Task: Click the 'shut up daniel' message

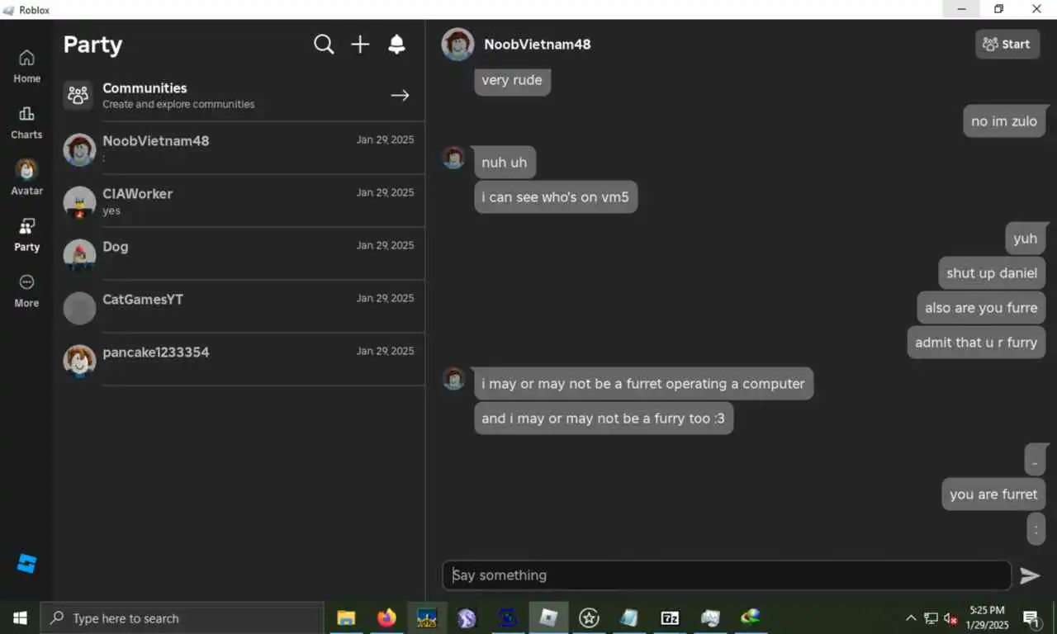Action: [x=992, y=273]
